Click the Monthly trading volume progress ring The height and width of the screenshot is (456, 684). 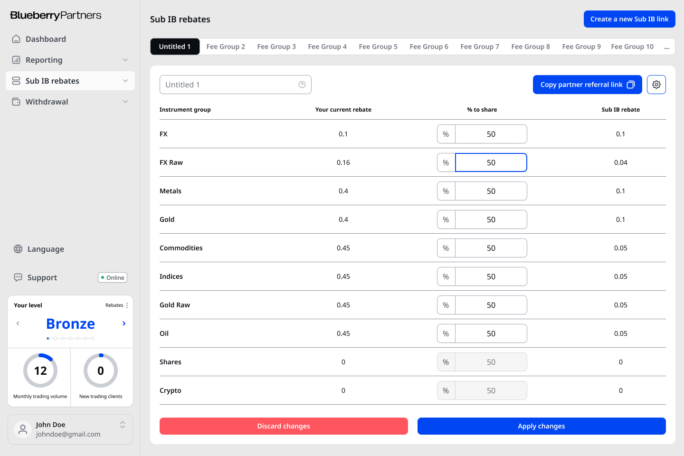click(40, 370)
